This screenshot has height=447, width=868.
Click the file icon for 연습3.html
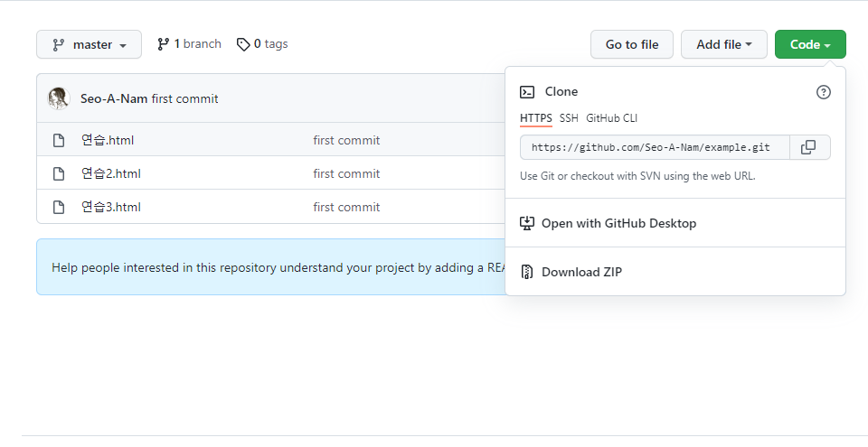point(59,207)
